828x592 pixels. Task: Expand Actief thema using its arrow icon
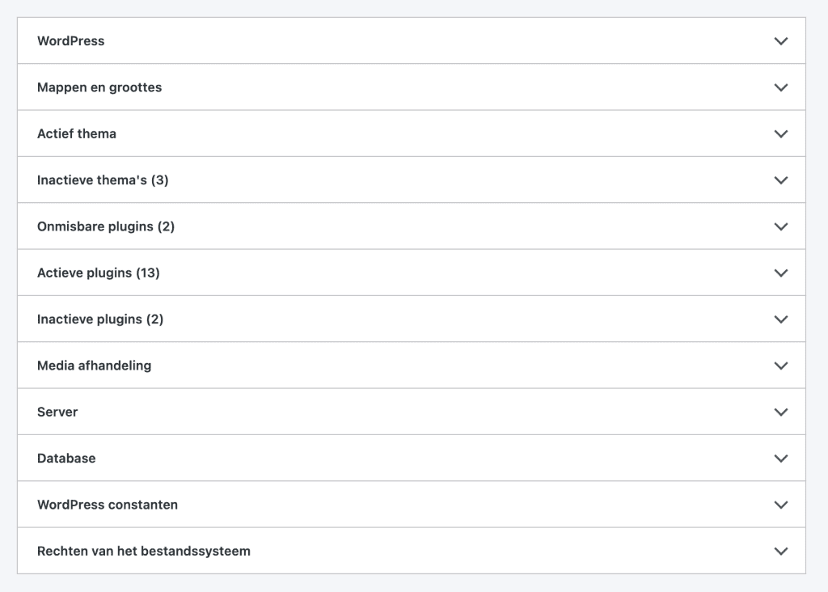(780, 133)
